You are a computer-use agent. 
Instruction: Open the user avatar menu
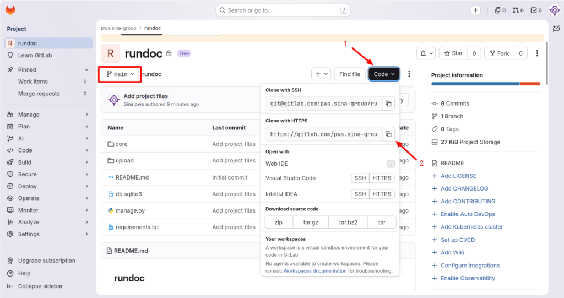pos(555,10)
